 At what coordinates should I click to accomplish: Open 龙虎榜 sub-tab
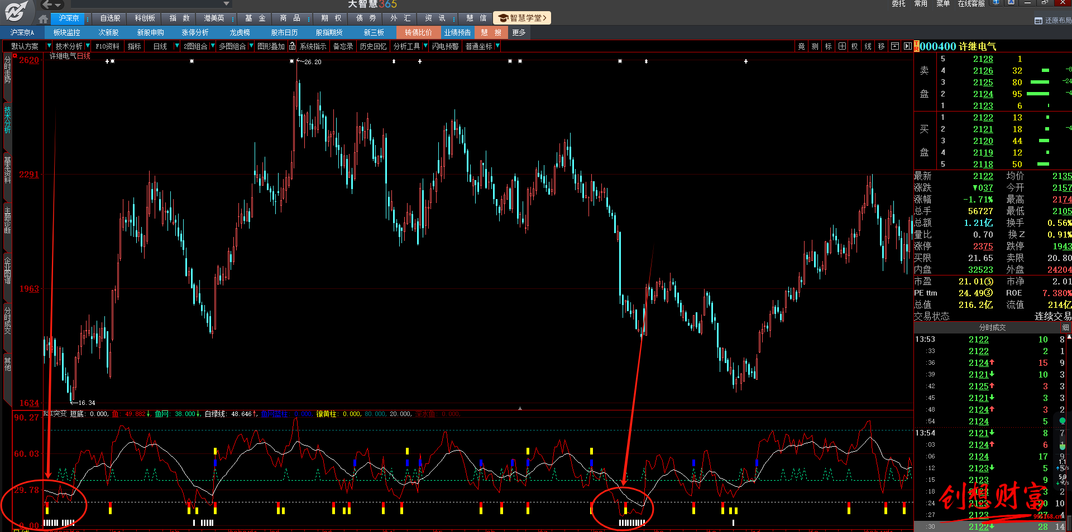[x=240, y=32]
